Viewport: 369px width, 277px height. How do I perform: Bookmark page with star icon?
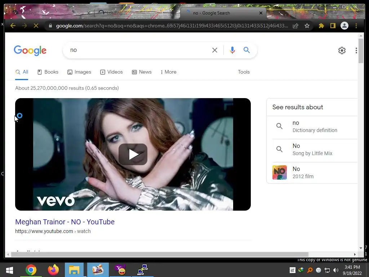click(307, 26)
